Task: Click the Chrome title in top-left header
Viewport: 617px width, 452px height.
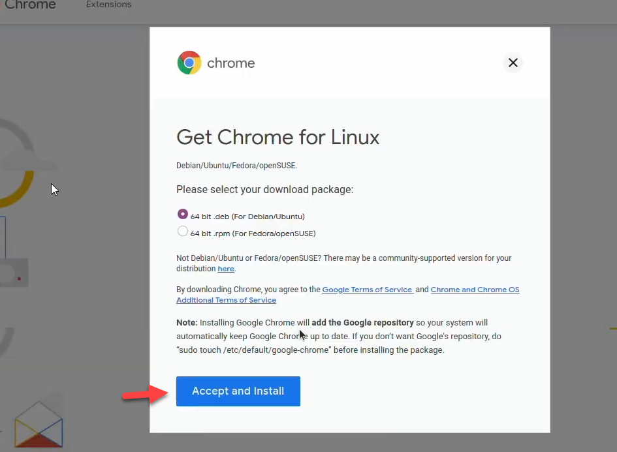Action: (30, 5)
